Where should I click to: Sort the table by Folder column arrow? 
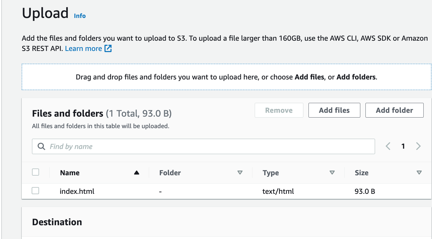tap(240, 173)
